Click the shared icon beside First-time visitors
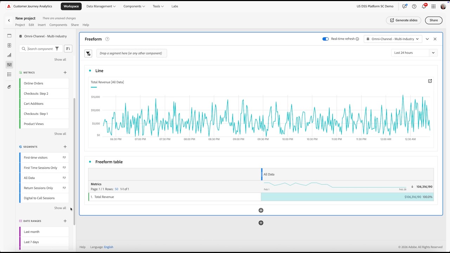This screenshot has height=253, width=450. point(64,157)
